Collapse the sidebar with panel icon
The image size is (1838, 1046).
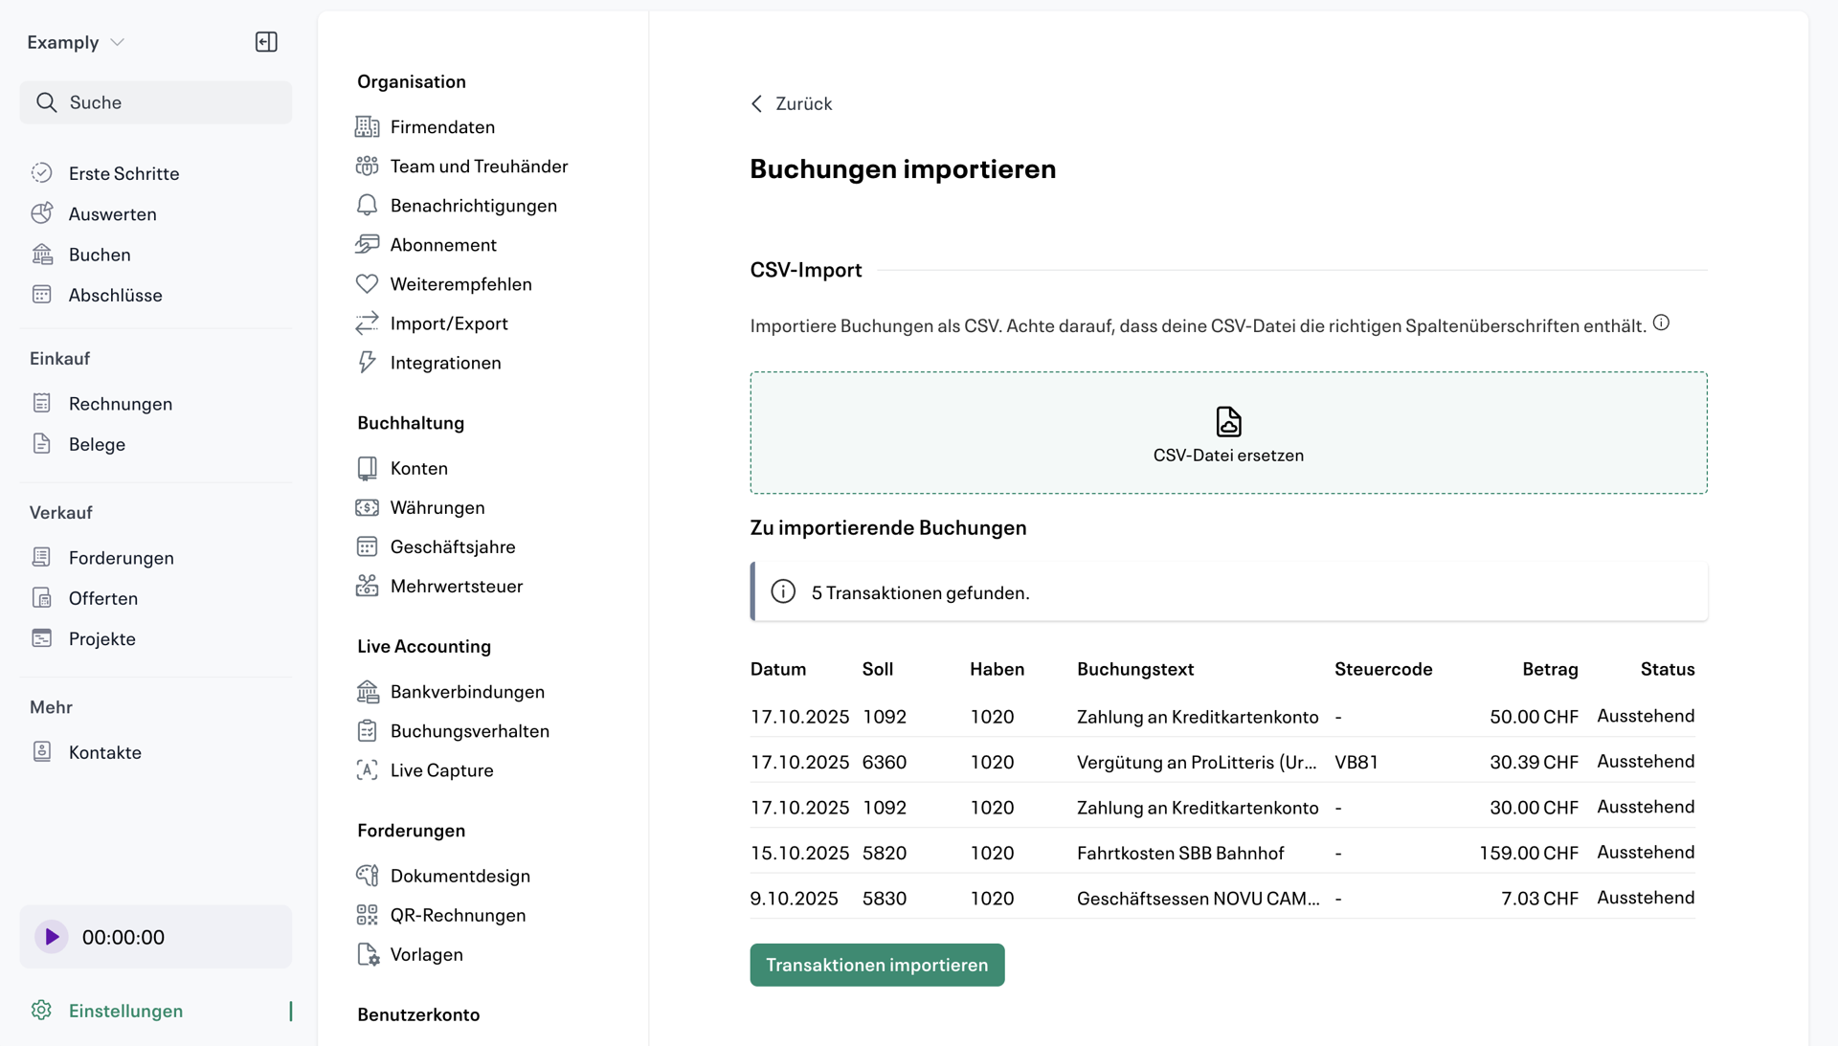[x=266, y=42]
